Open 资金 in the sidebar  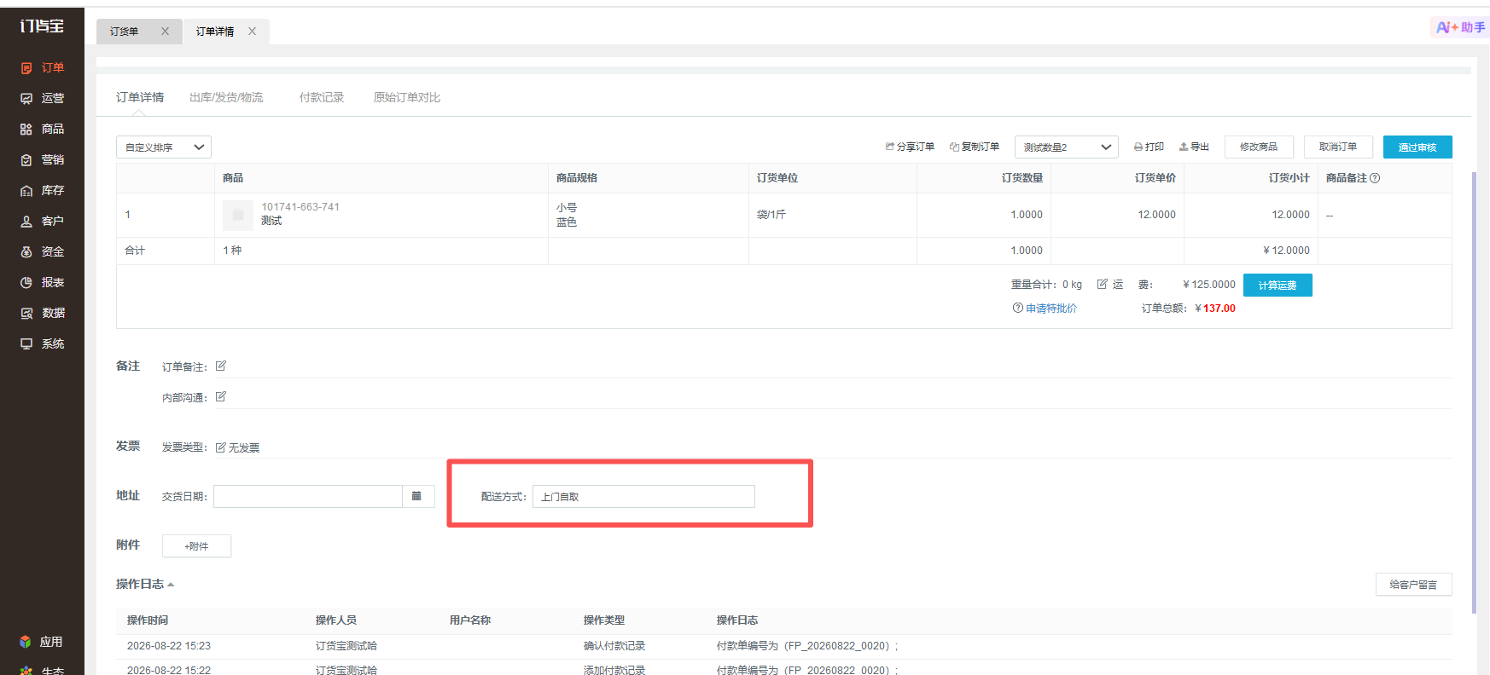(42, 251)
